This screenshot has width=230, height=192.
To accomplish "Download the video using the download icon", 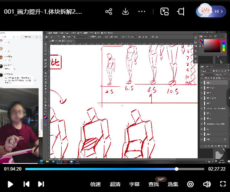I will pos(125,11).
